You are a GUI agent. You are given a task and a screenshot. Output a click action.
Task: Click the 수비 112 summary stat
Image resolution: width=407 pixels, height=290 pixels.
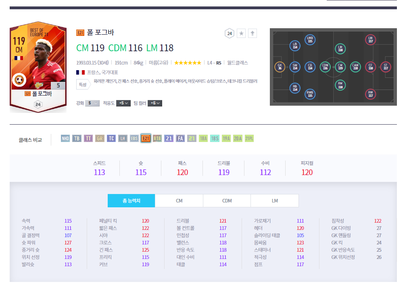coord(265,168)
